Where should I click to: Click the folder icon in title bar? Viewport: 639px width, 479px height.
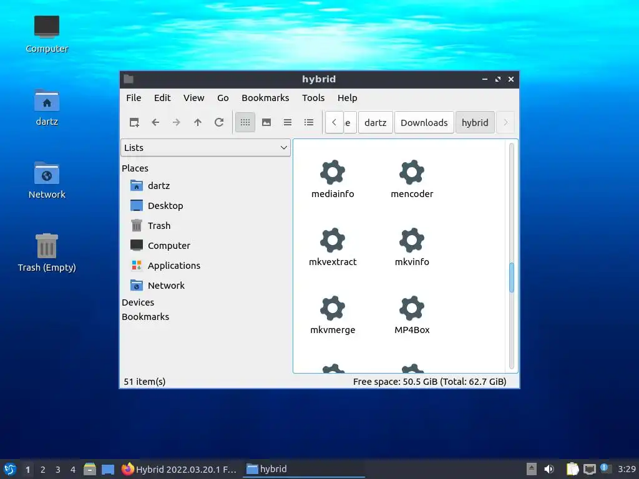click(129, 79)
